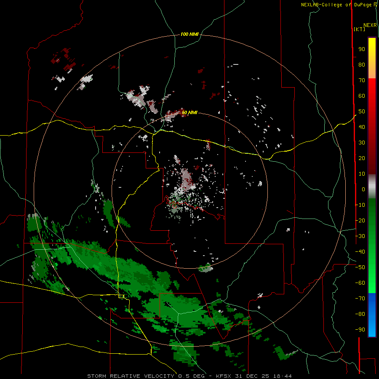Viewport: 379px width, 379px height.
Task: Click the 50 NMI range ring label
Action: point(189,112)
